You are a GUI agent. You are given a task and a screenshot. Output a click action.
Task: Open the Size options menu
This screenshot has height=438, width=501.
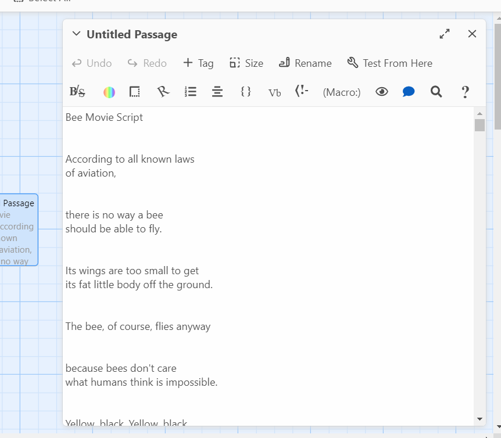click(x=246, y=63)
